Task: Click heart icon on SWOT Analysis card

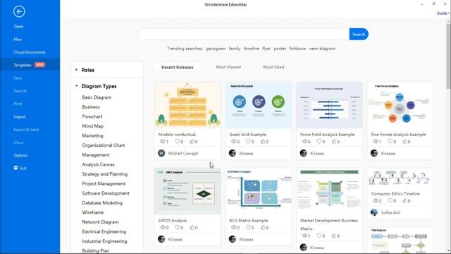Action: click(x=177, y=227)
